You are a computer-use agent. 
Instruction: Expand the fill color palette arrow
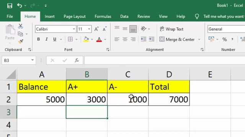[x=92, y=40]
